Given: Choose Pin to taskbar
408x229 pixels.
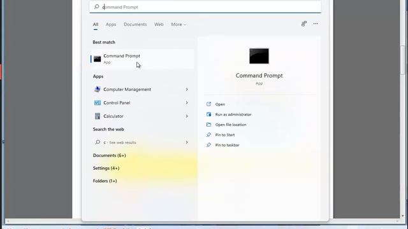Looking at the screenshot, I should 228,145.
